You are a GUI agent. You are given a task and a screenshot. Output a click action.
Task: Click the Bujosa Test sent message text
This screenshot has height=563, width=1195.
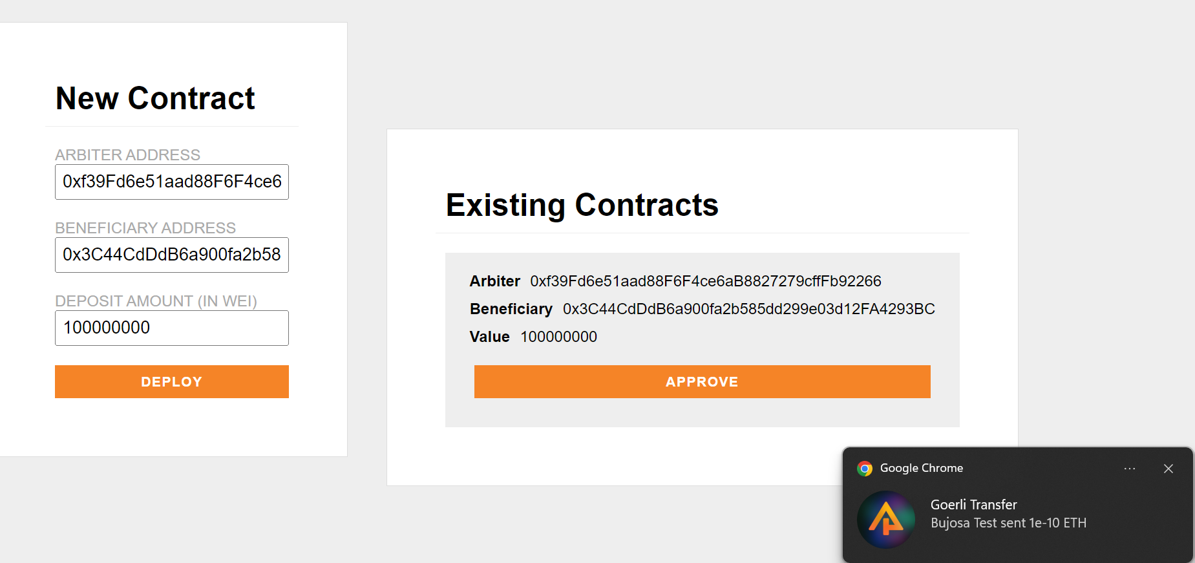(x=1008, y=523)
